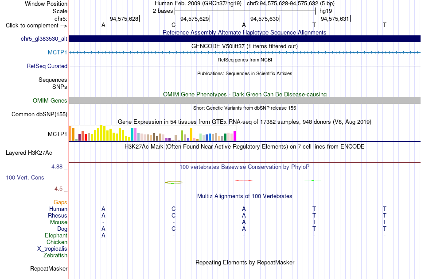421x279 pixels.
Task: Click the red PhyloP conservation mark
Action: (244, 181)
